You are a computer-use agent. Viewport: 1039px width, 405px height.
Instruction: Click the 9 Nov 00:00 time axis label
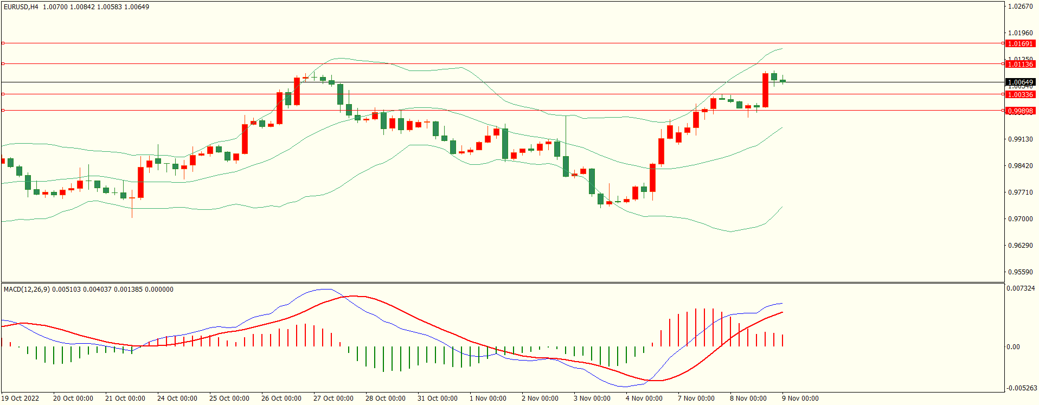(800, 398)
